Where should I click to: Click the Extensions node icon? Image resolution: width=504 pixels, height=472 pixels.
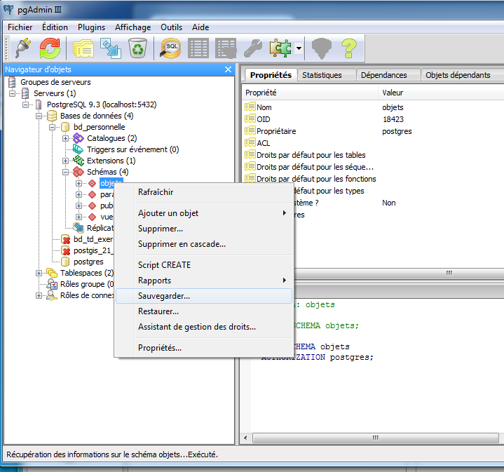point(78,161)
